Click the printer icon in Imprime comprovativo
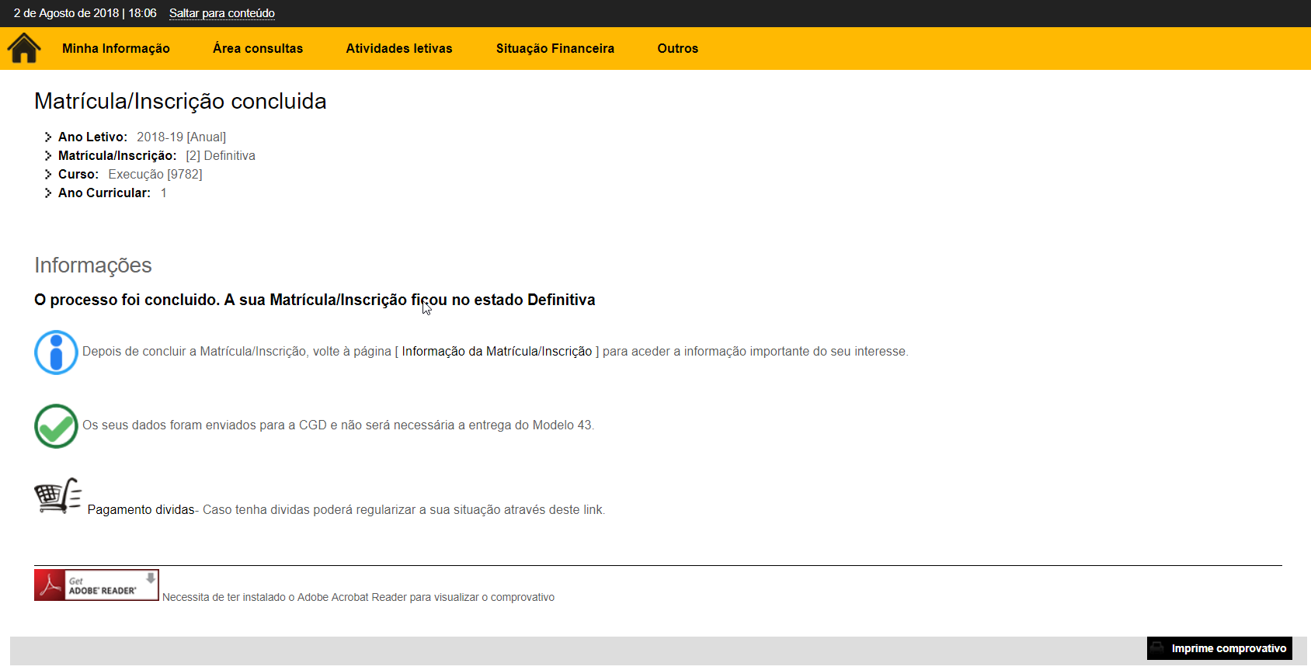The height and width of the screenshot is (670, 1311). point(1158,647)
